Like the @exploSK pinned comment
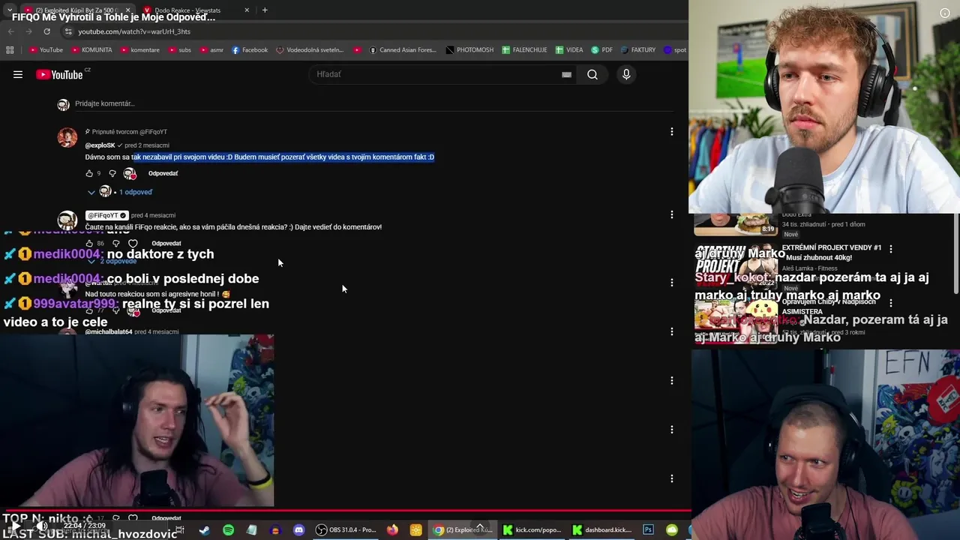960x540 pixels. pyautogui.click(x=89, y=173)
